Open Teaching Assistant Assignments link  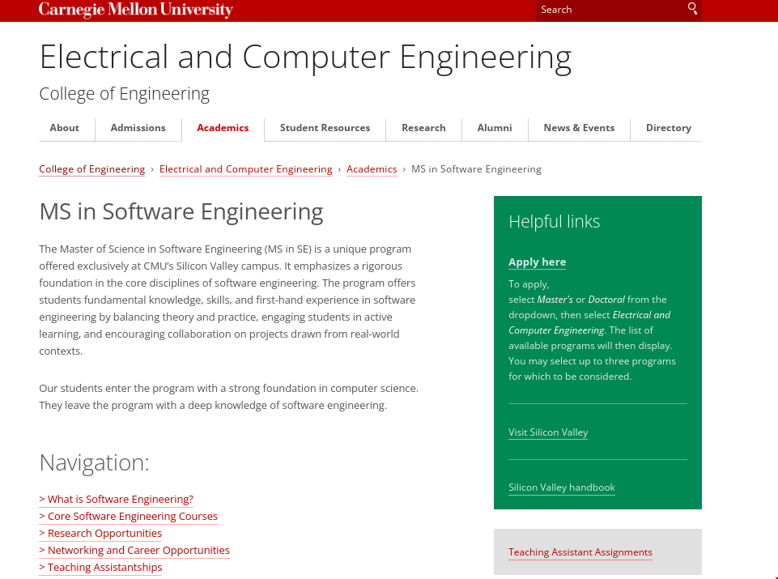(580, 552)
